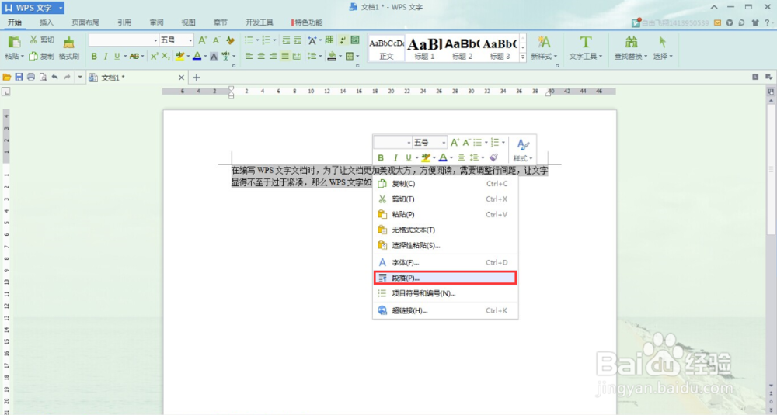
Task: Clear formatting with ribbon eraser icon
Action: pos(230,40)
